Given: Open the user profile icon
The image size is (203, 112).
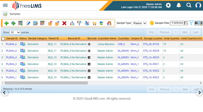Looking at the screenshot, I should [x=198, y=5].
